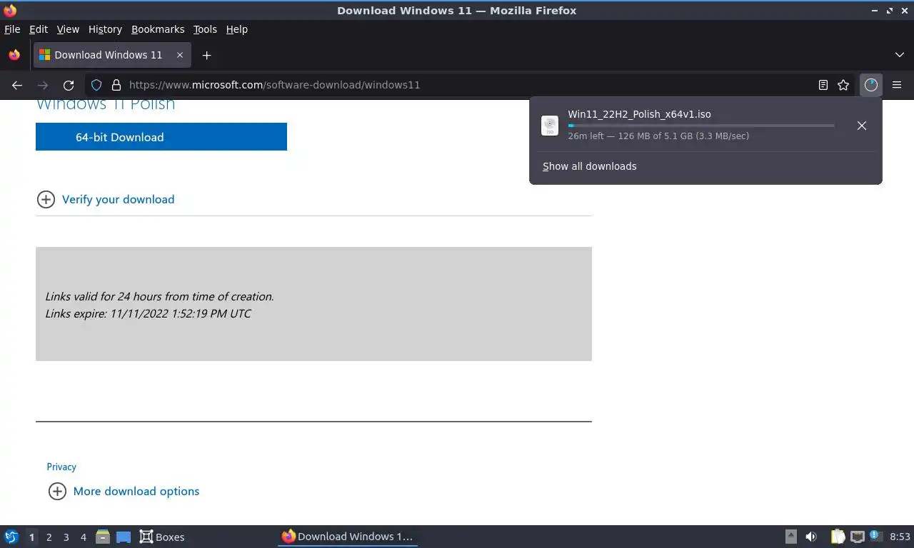
Task: Click Show all downloads
Action: (590, 166)
